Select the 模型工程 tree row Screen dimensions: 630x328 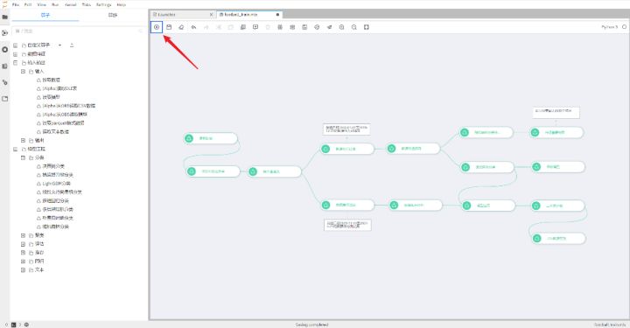pos(36,149)
